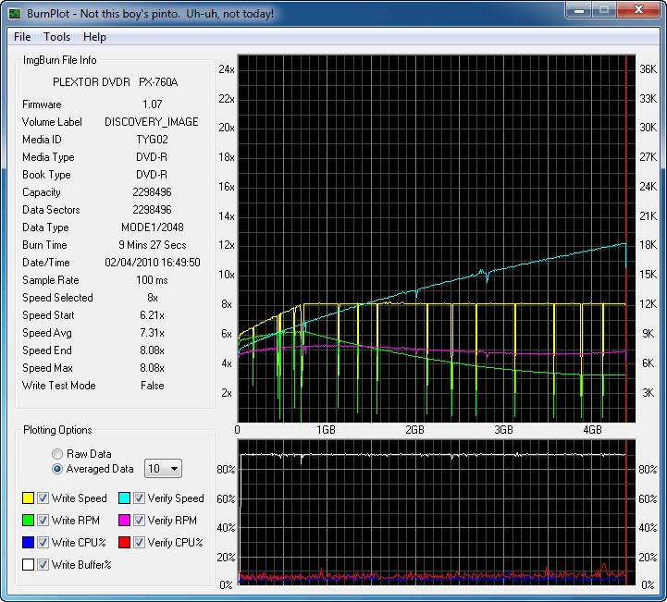Click the white Write Buffer% color swatch

coord(28,565)
